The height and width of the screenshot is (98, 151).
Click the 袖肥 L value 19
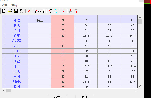tap(109, 61)
